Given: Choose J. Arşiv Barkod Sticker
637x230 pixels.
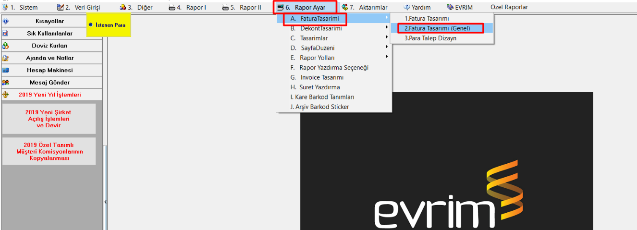Looking at the screenshot, I should point(333,107).
